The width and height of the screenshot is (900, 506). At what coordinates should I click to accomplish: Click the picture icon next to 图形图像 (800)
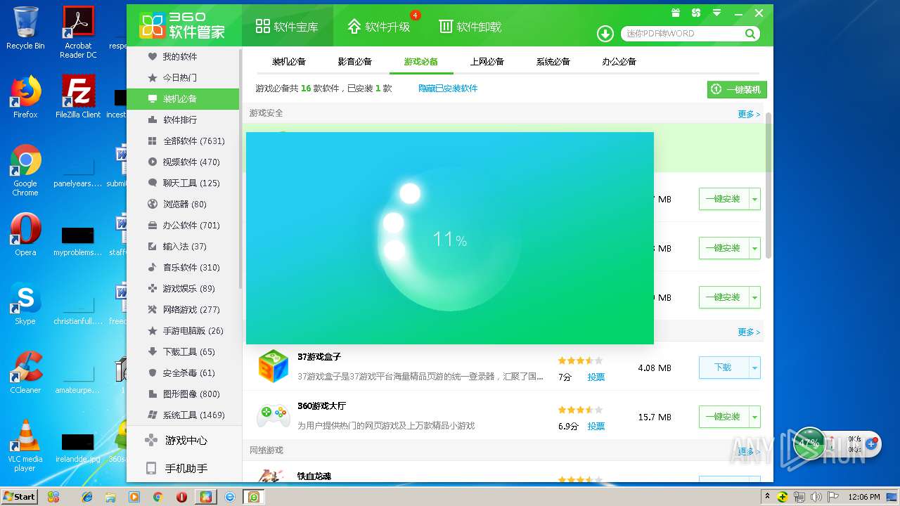152,394
